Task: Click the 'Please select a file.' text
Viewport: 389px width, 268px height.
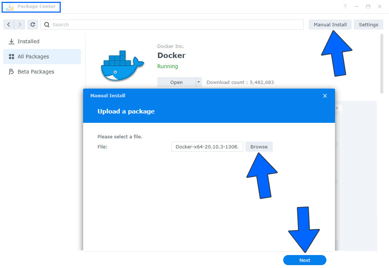Action: pyautogui.click(x=120, y=137)
